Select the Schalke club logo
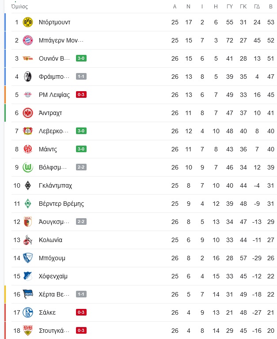 click(28, 312)
